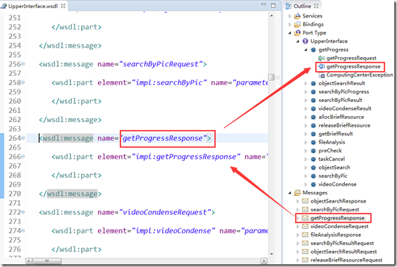Screen dimensions: 397x267
Task: Click the searchByPicResult gear icon
Action: [313, 100]
